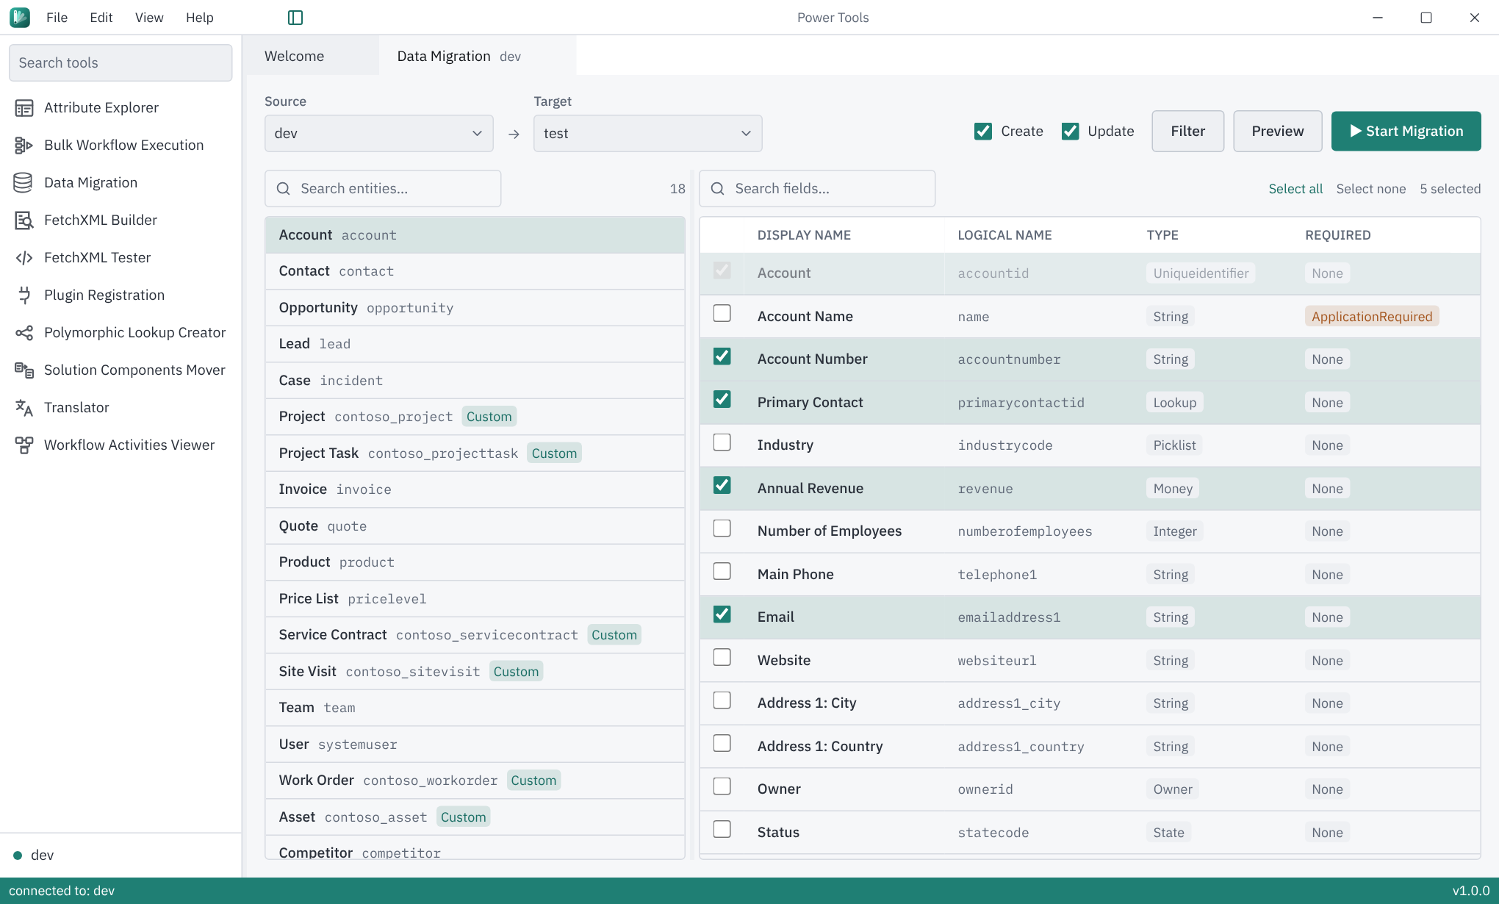Click the Search tools input field
1499x904 pixels.
point(121,63)
